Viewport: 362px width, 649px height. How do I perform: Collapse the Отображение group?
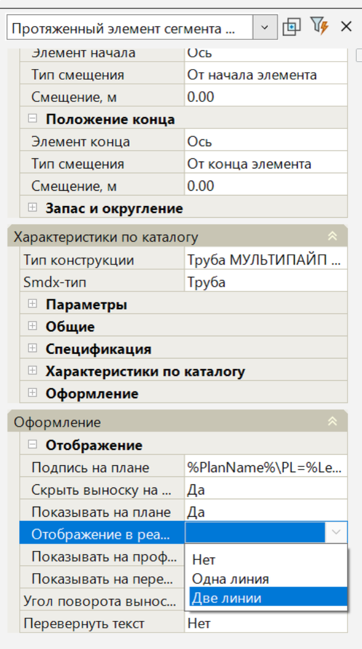tap(33, 445)
